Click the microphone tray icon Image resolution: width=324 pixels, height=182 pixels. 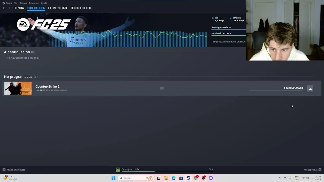coord(290,178)
